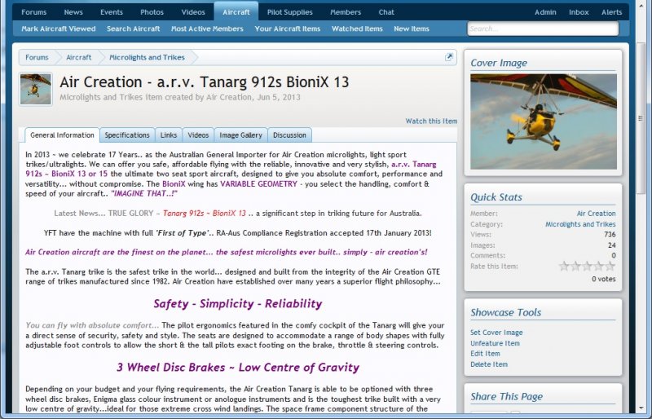Open the Alerts menu
Image resolution: width=652 pixels, height=419 pixels.
(x=611, y=12)
